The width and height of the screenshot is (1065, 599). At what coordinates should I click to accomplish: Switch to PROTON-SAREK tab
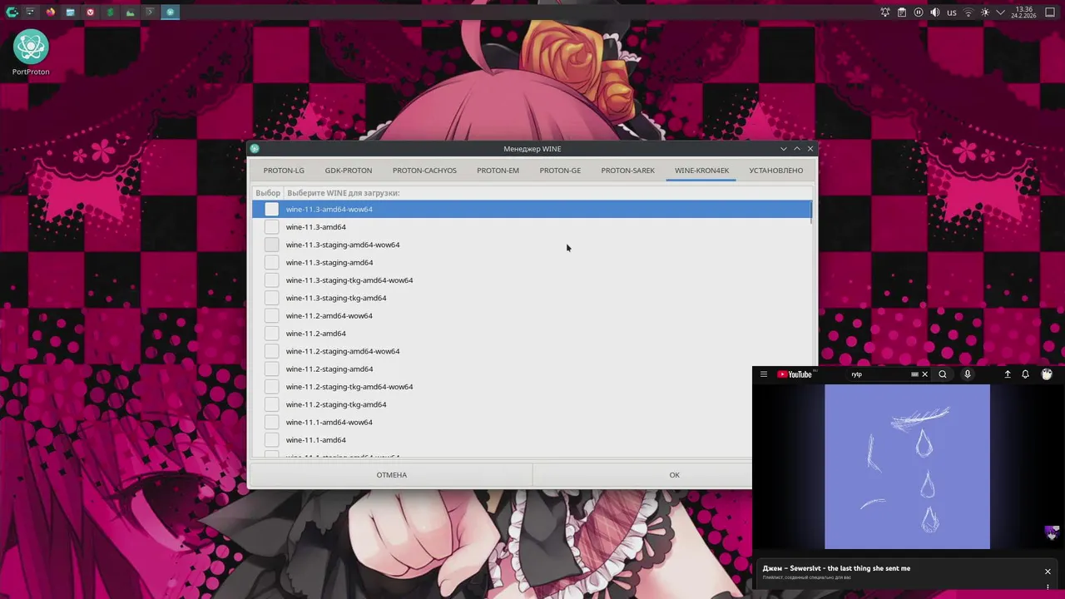(x=627, y=171)
